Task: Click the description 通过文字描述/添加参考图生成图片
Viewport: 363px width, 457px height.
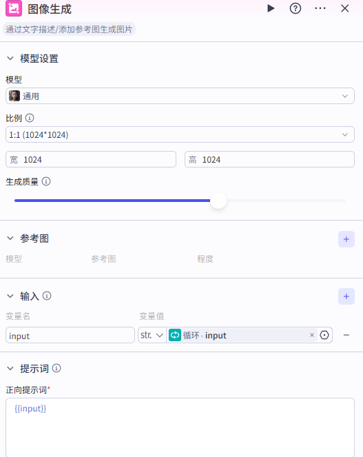Action: (69, 29)
